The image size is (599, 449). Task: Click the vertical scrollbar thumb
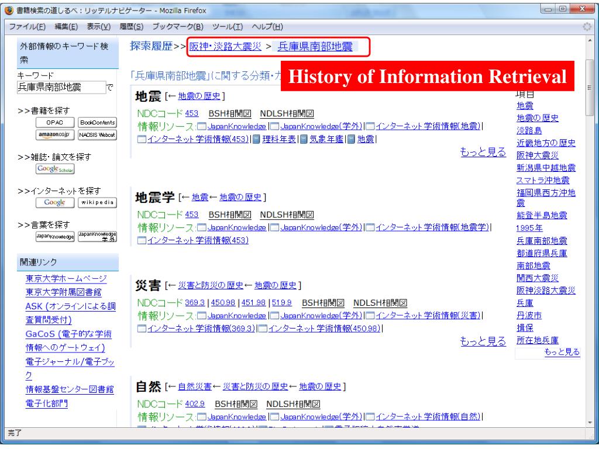tap(590, 88)
